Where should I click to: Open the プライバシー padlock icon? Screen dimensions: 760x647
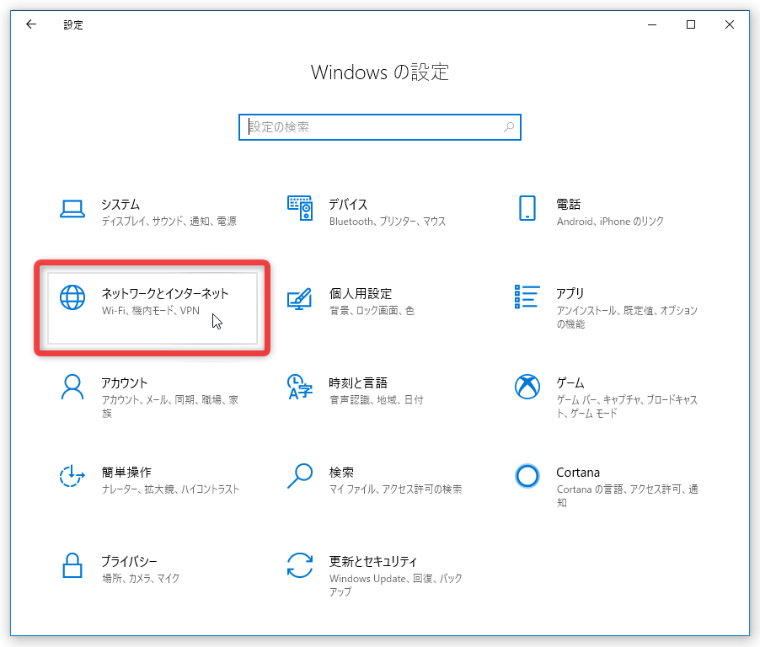(x=72, y=565)
